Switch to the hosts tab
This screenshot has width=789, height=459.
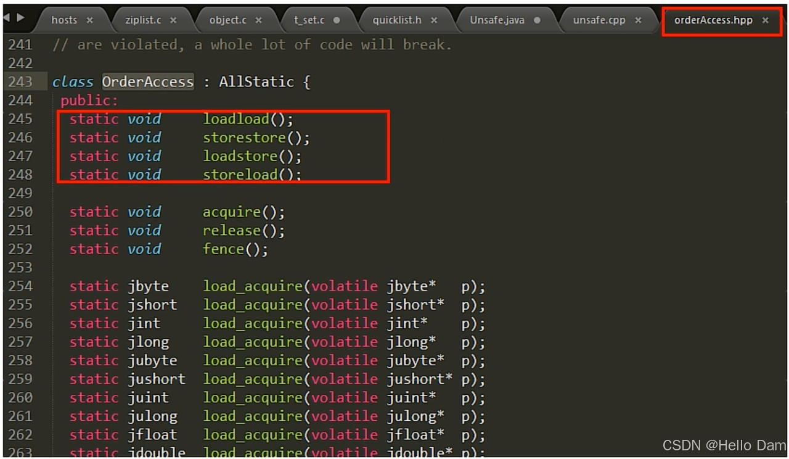[64, 20]
